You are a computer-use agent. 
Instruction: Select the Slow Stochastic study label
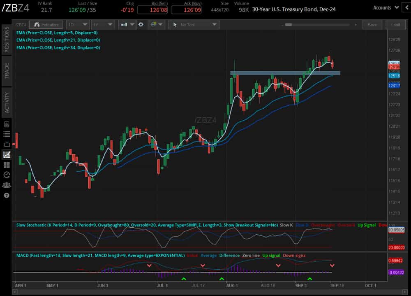tap(147, 225)
